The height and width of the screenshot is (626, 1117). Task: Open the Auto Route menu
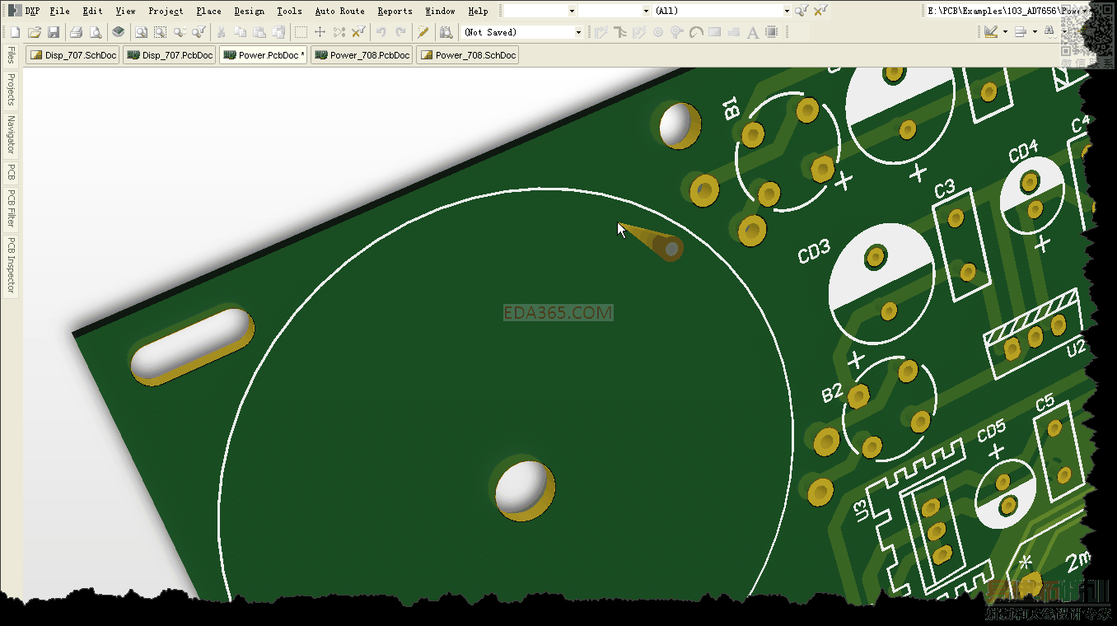pos(339,11)
